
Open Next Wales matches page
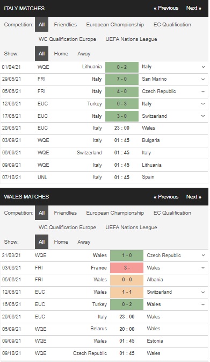(x=194, y=197)
